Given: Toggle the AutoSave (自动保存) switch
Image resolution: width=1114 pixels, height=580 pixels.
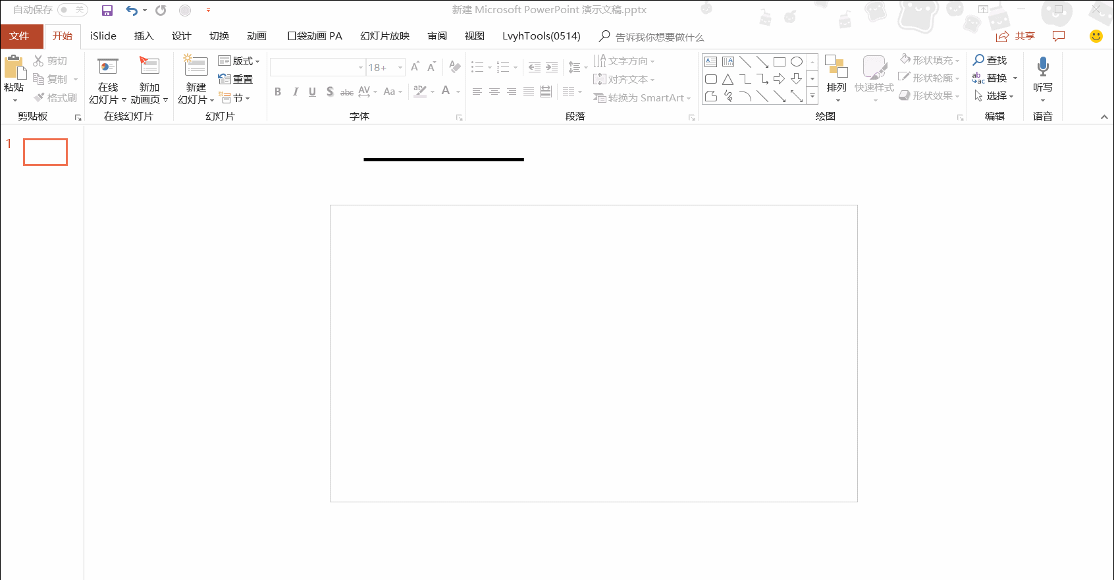Looking at the screenshot, I should (x=72, y=10).
